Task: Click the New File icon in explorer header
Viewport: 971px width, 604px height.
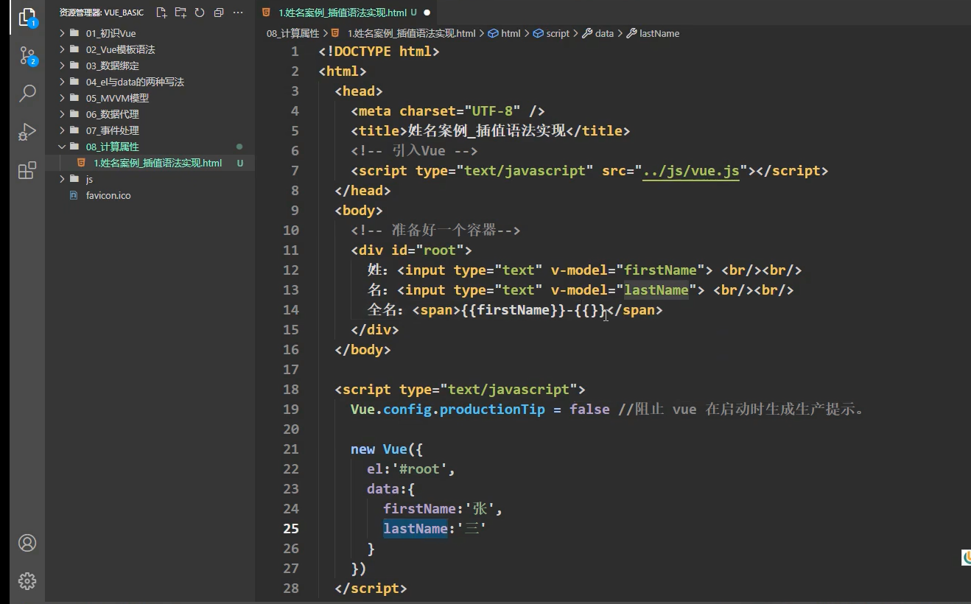Action: coord(161,13)
